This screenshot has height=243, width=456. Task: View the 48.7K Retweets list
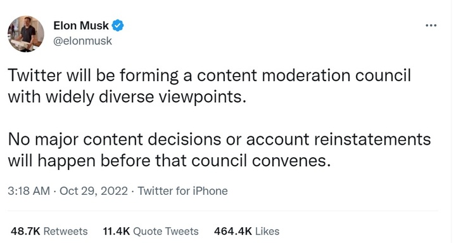click(49, 232)
